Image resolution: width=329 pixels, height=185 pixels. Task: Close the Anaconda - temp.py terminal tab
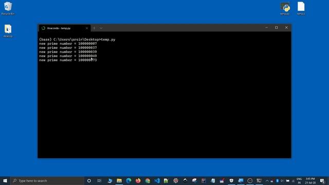pyautogui.click(x=87, y=28)
